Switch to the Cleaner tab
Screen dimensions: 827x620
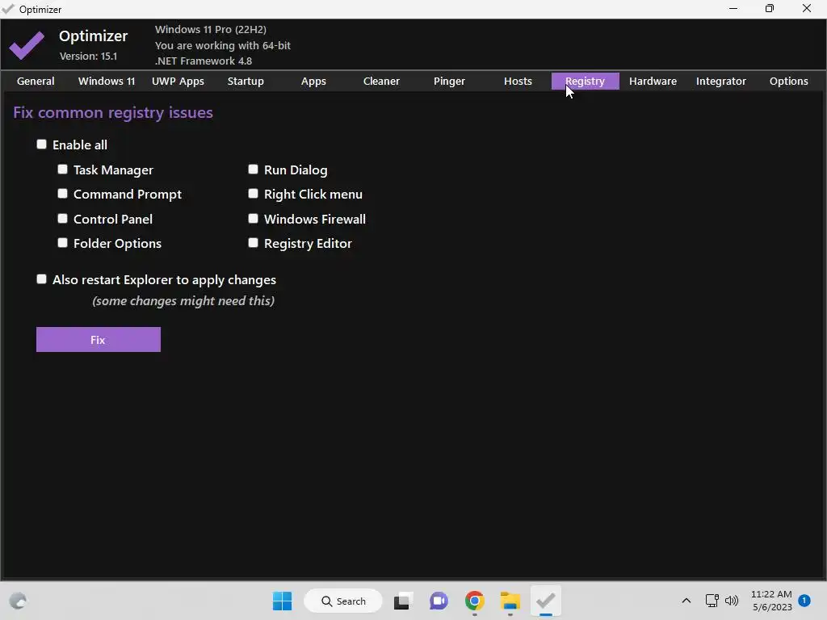pyautogui.click(x=381, y=82)
